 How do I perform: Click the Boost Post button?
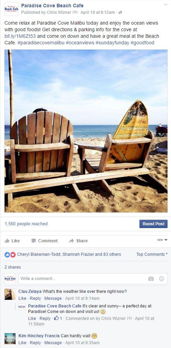[153, 224]
